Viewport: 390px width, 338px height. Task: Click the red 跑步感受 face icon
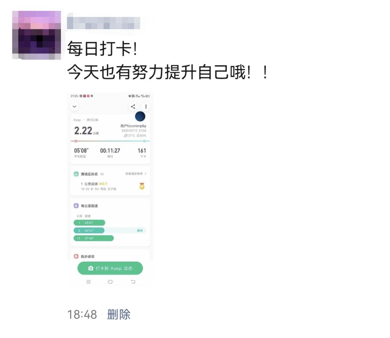coord(76,256)
